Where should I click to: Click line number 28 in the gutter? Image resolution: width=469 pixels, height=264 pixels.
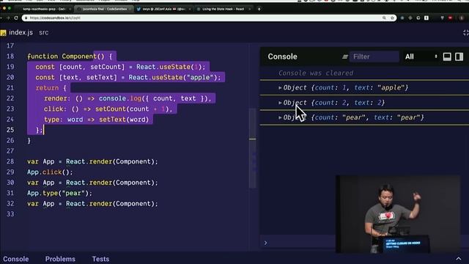10,161
